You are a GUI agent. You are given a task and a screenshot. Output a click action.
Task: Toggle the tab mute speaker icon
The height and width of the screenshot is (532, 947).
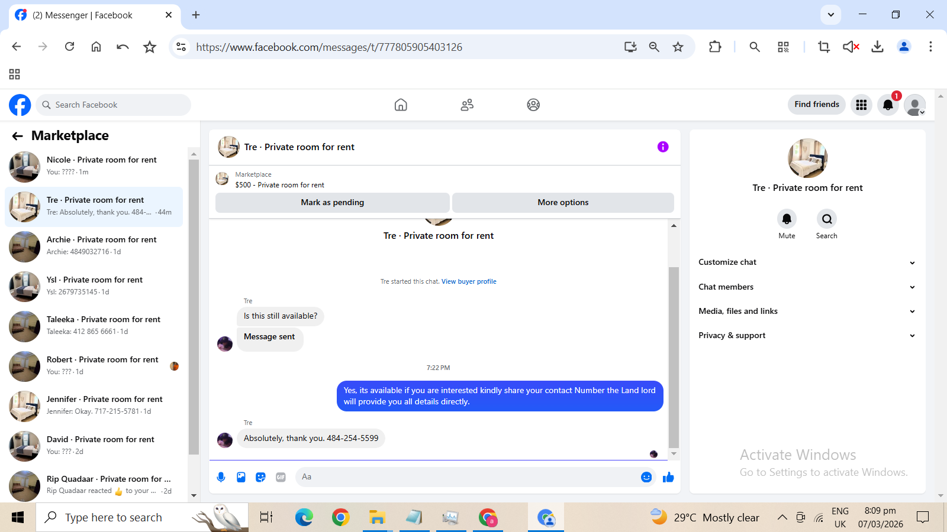coord(851,47)
